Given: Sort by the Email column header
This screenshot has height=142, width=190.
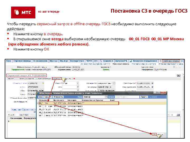Looking at the screenshot, I should click(112, 100).
